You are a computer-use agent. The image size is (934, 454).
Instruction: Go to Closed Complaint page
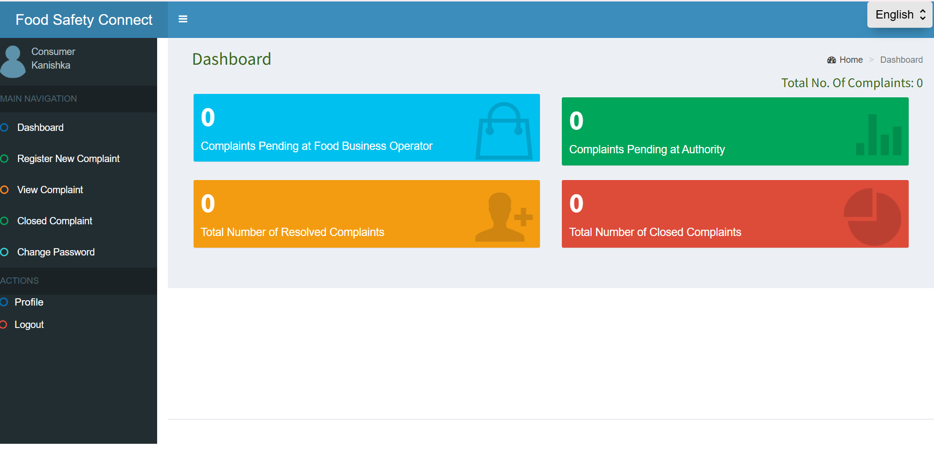click(54, 221)
